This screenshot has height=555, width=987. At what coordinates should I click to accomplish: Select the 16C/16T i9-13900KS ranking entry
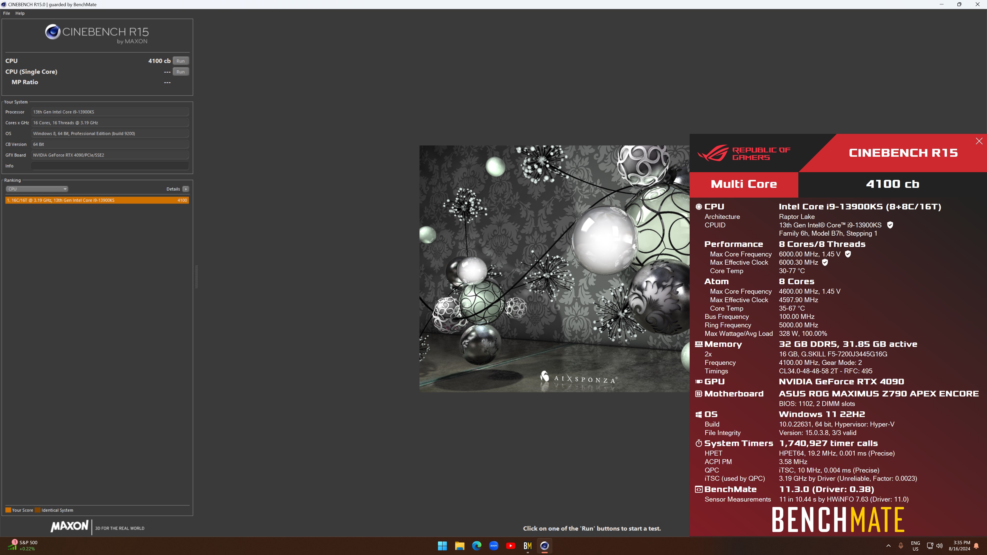[x=97, y=200]
